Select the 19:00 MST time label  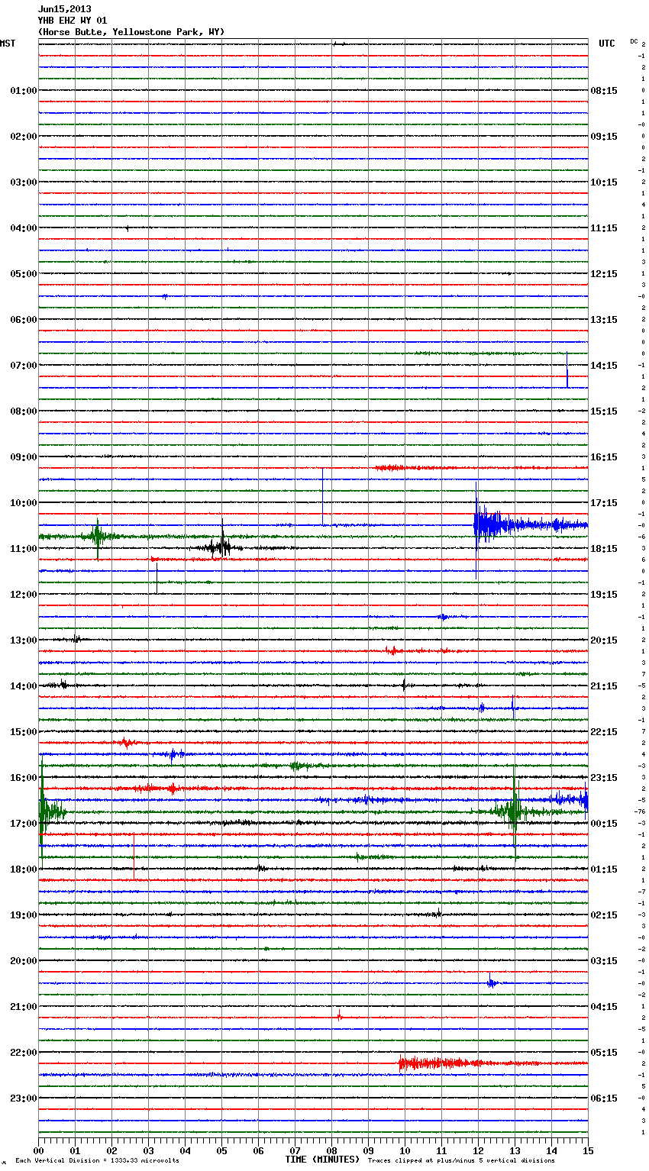23,915
